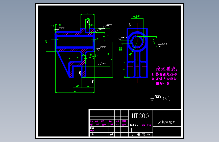This screenshot has height=142, width=219.
Task: Select the 处数 title block cell
Action: click(97, 122)
